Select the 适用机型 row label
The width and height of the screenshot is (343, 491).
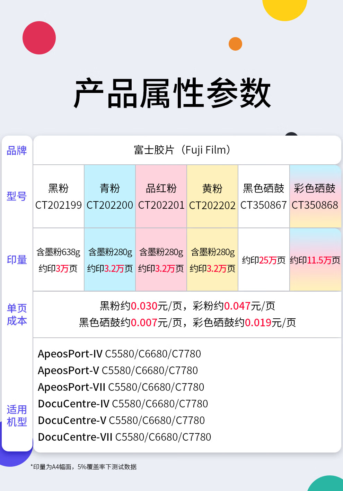coord(17,416)
